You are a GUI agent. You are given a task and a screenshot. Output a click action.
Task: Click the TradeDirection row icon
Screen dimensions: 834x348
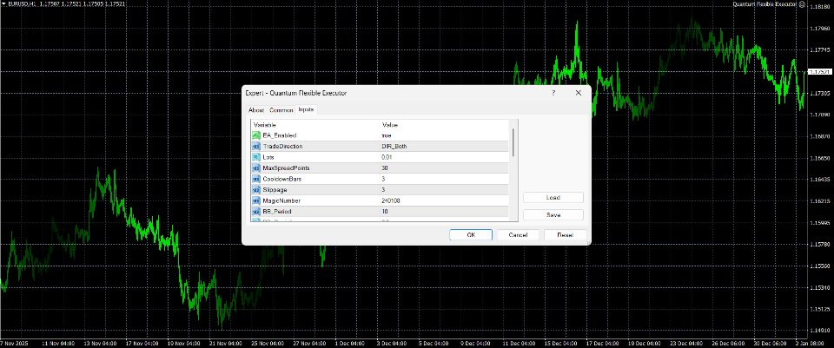[x=255, y=146]
